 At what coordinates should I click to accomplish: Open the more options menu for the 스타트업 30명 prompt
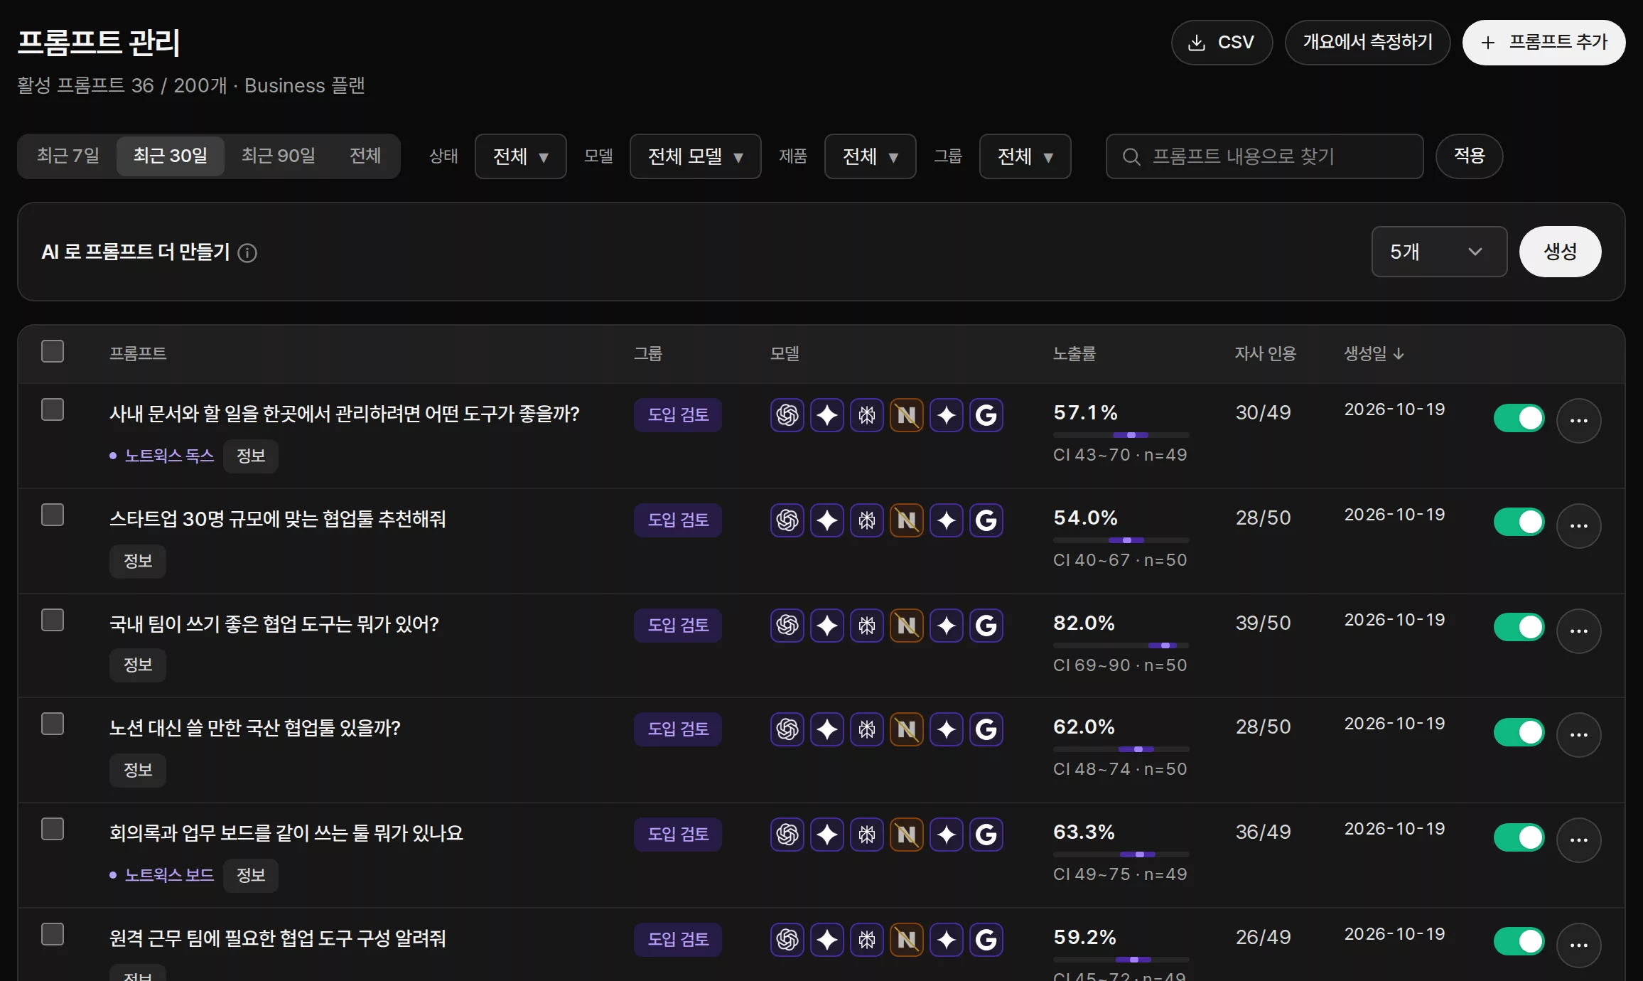1578,525
